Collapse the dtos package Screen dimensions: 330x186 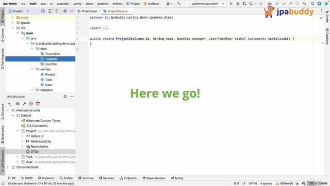tap(32, 49)
